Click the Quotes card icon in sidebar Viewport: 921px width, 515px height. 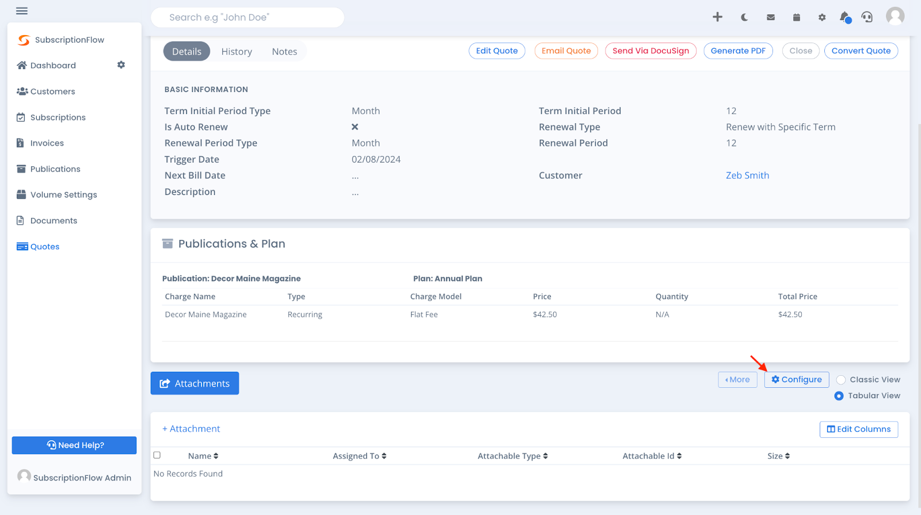click(x=22, y=246)
